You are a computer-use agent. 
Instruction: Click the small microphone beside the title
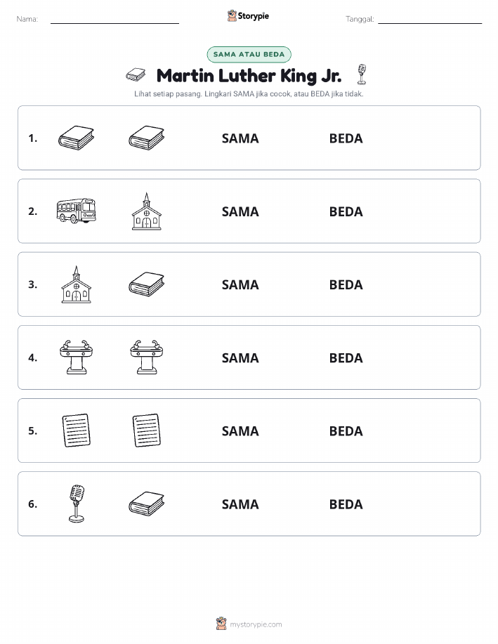coord(362,74)
